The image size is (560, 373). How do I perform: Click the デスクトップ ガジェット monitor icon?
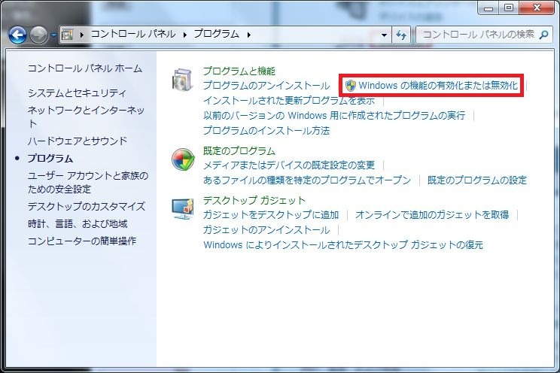[183, 208]
